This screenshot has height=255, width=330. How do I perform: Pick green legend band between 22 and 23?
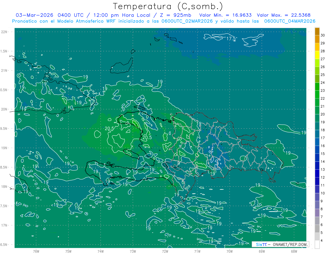coord(317,94)
